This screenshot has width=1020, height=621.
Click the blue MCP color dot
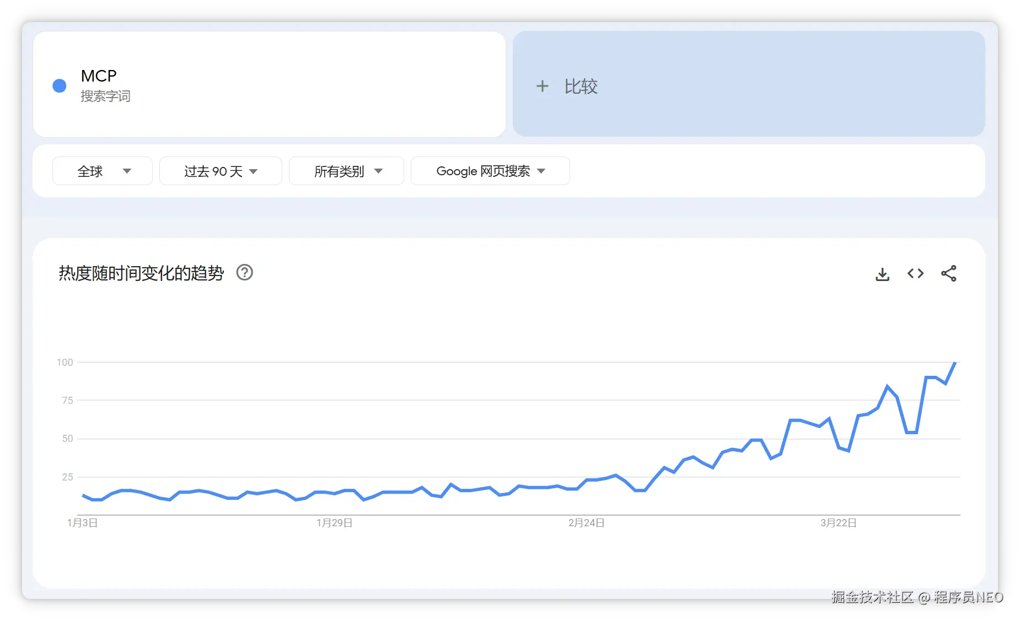(60, 86)
